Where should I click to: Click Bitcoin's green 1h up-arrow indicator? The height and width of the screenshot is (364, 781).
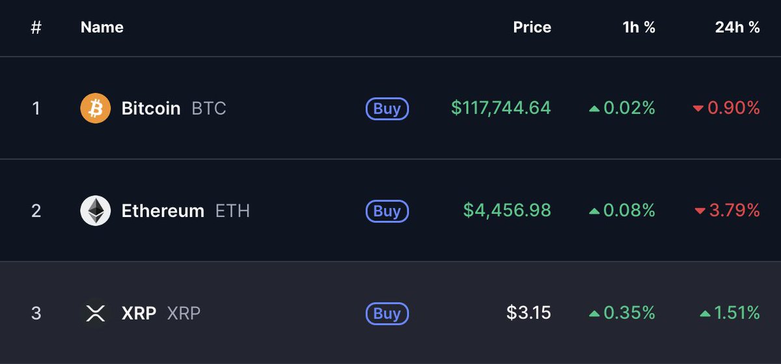[594, 109]
